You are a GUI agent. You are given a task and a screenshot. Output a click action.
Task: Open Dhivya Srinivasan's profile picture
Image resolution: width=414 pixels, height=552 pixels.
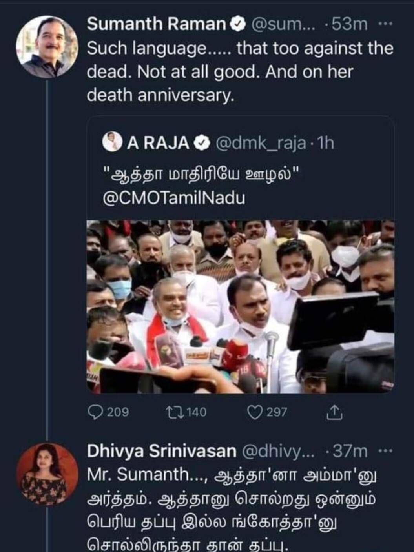click(x=47, y=474)
